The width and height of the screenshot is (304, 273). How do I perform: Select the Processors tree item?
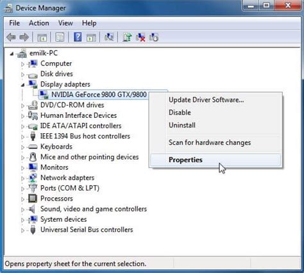pyautogui.click(x=56, y=199)
